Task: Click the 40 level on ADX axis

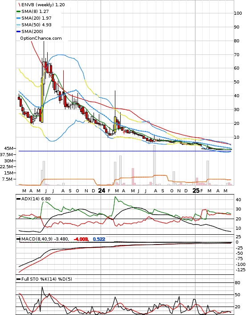Action: tap(238, 200)
